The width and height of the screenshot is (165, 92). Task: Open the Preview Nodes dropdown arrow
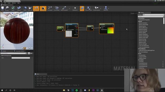coord(101,8)
